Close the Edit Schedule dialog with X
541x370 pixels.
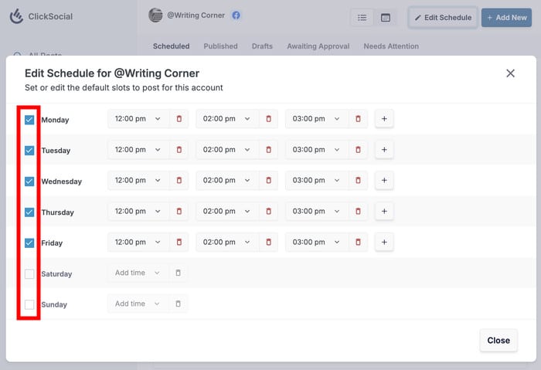[510, 73]
